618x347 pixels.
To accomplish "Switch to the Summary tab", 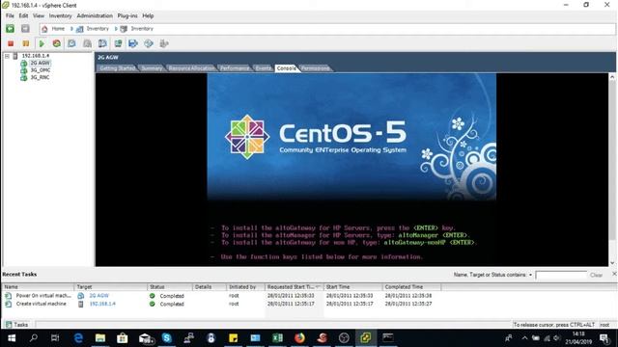I will tap(152, 68).
